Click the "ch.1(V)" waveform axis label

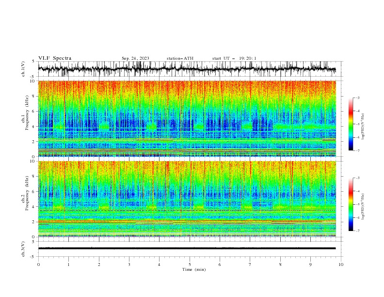(x=23, y=69)
